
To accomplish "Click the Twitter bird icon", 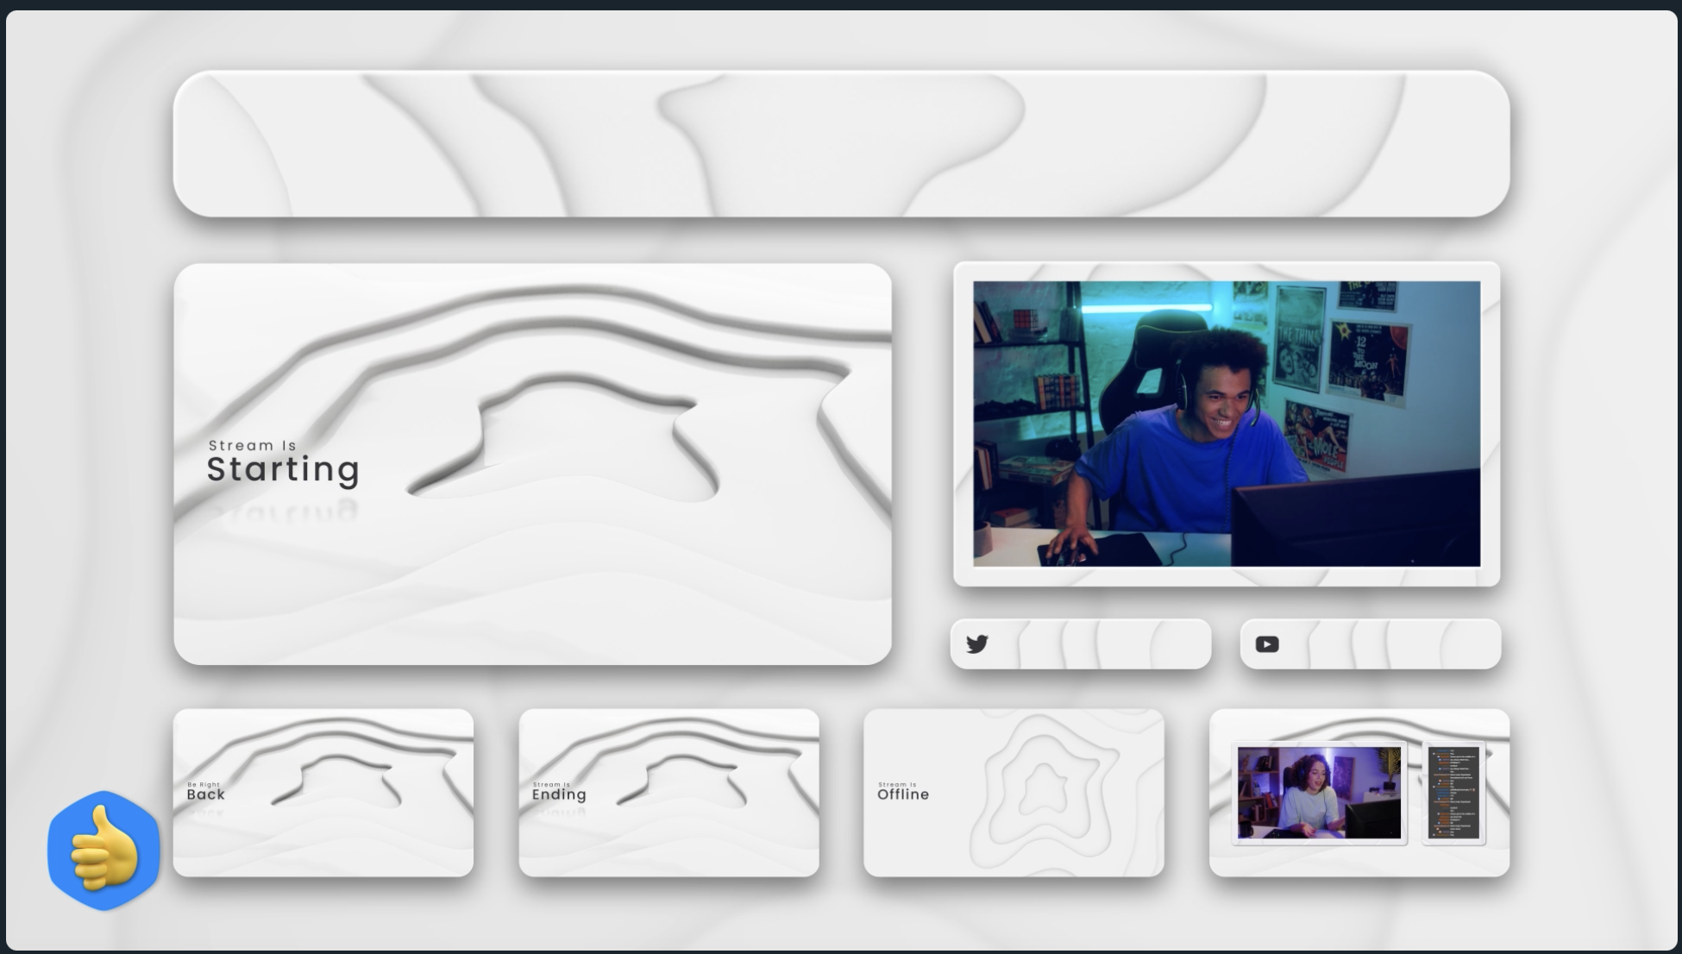I will (x=979, y=643).
